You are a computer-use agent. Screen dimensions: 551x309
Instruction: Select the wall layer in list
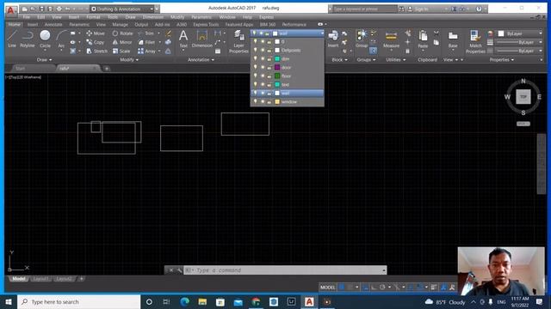pyautogui.click(x=287, y=94)
